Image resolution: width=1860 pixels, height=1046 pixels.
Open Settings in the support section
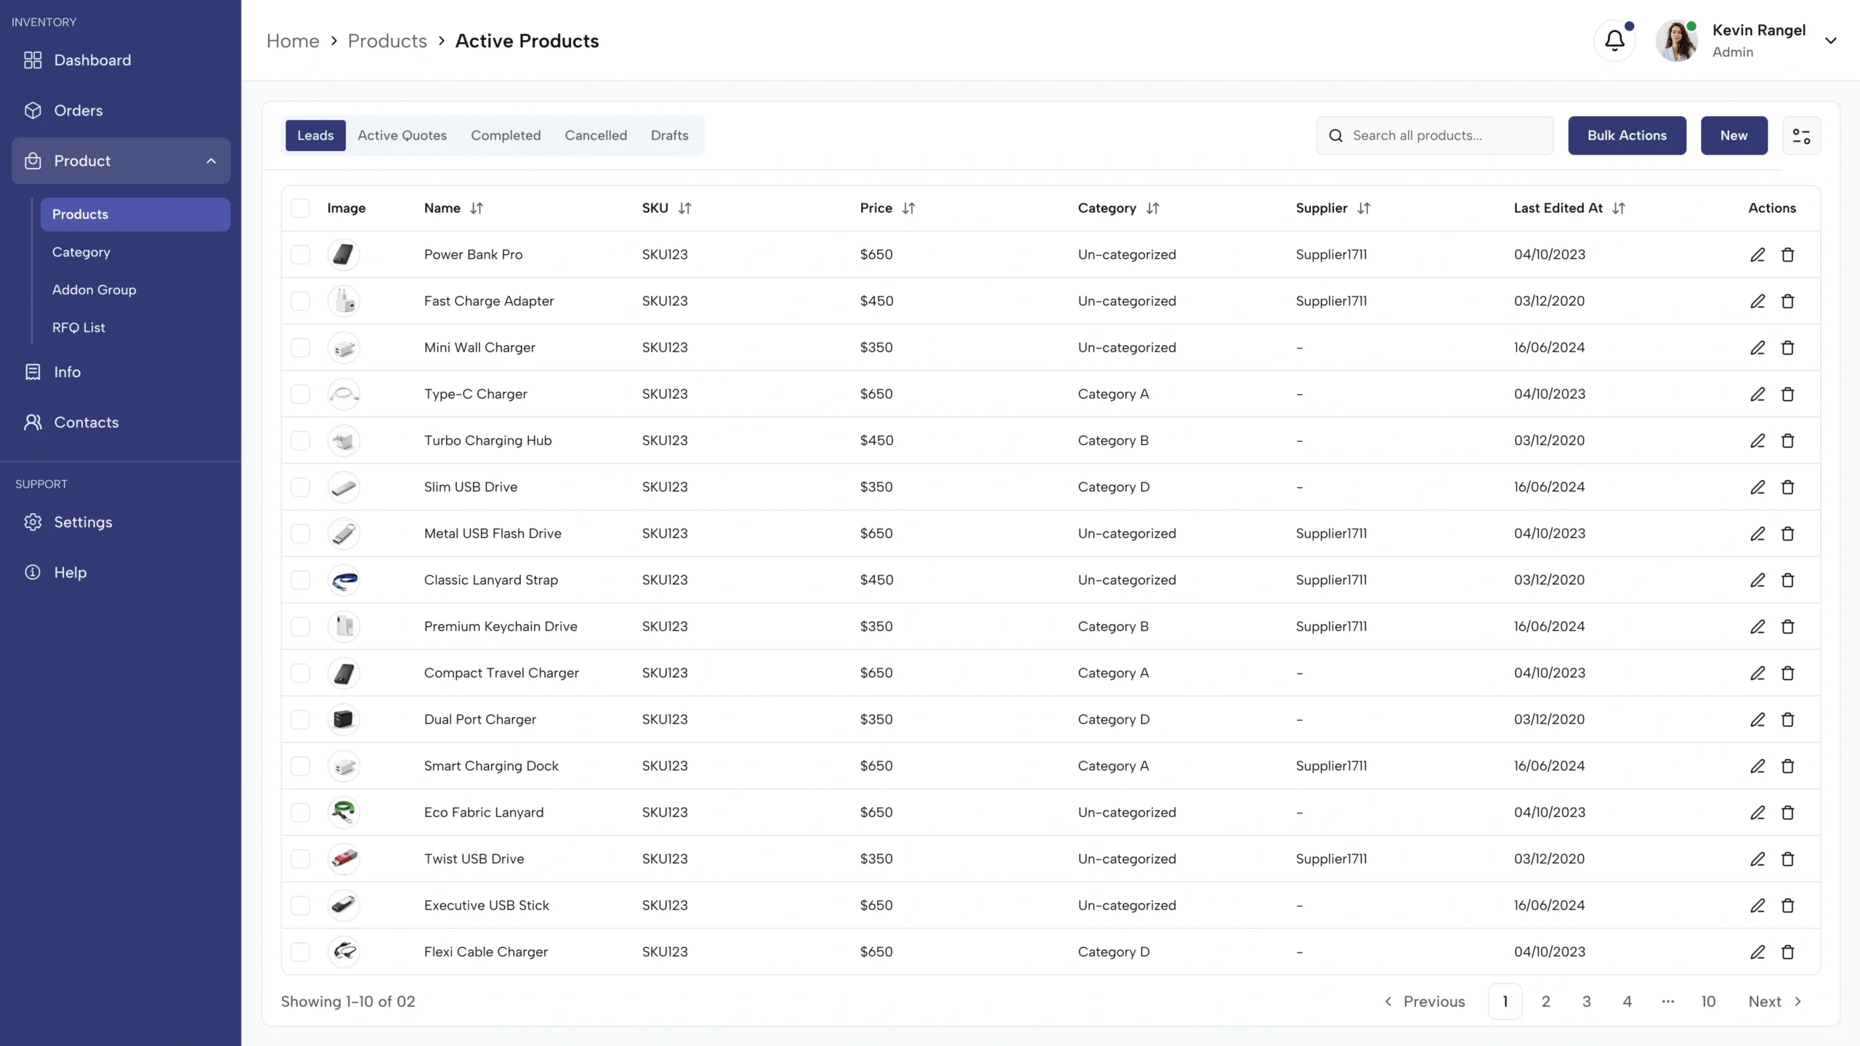(83, 522)
